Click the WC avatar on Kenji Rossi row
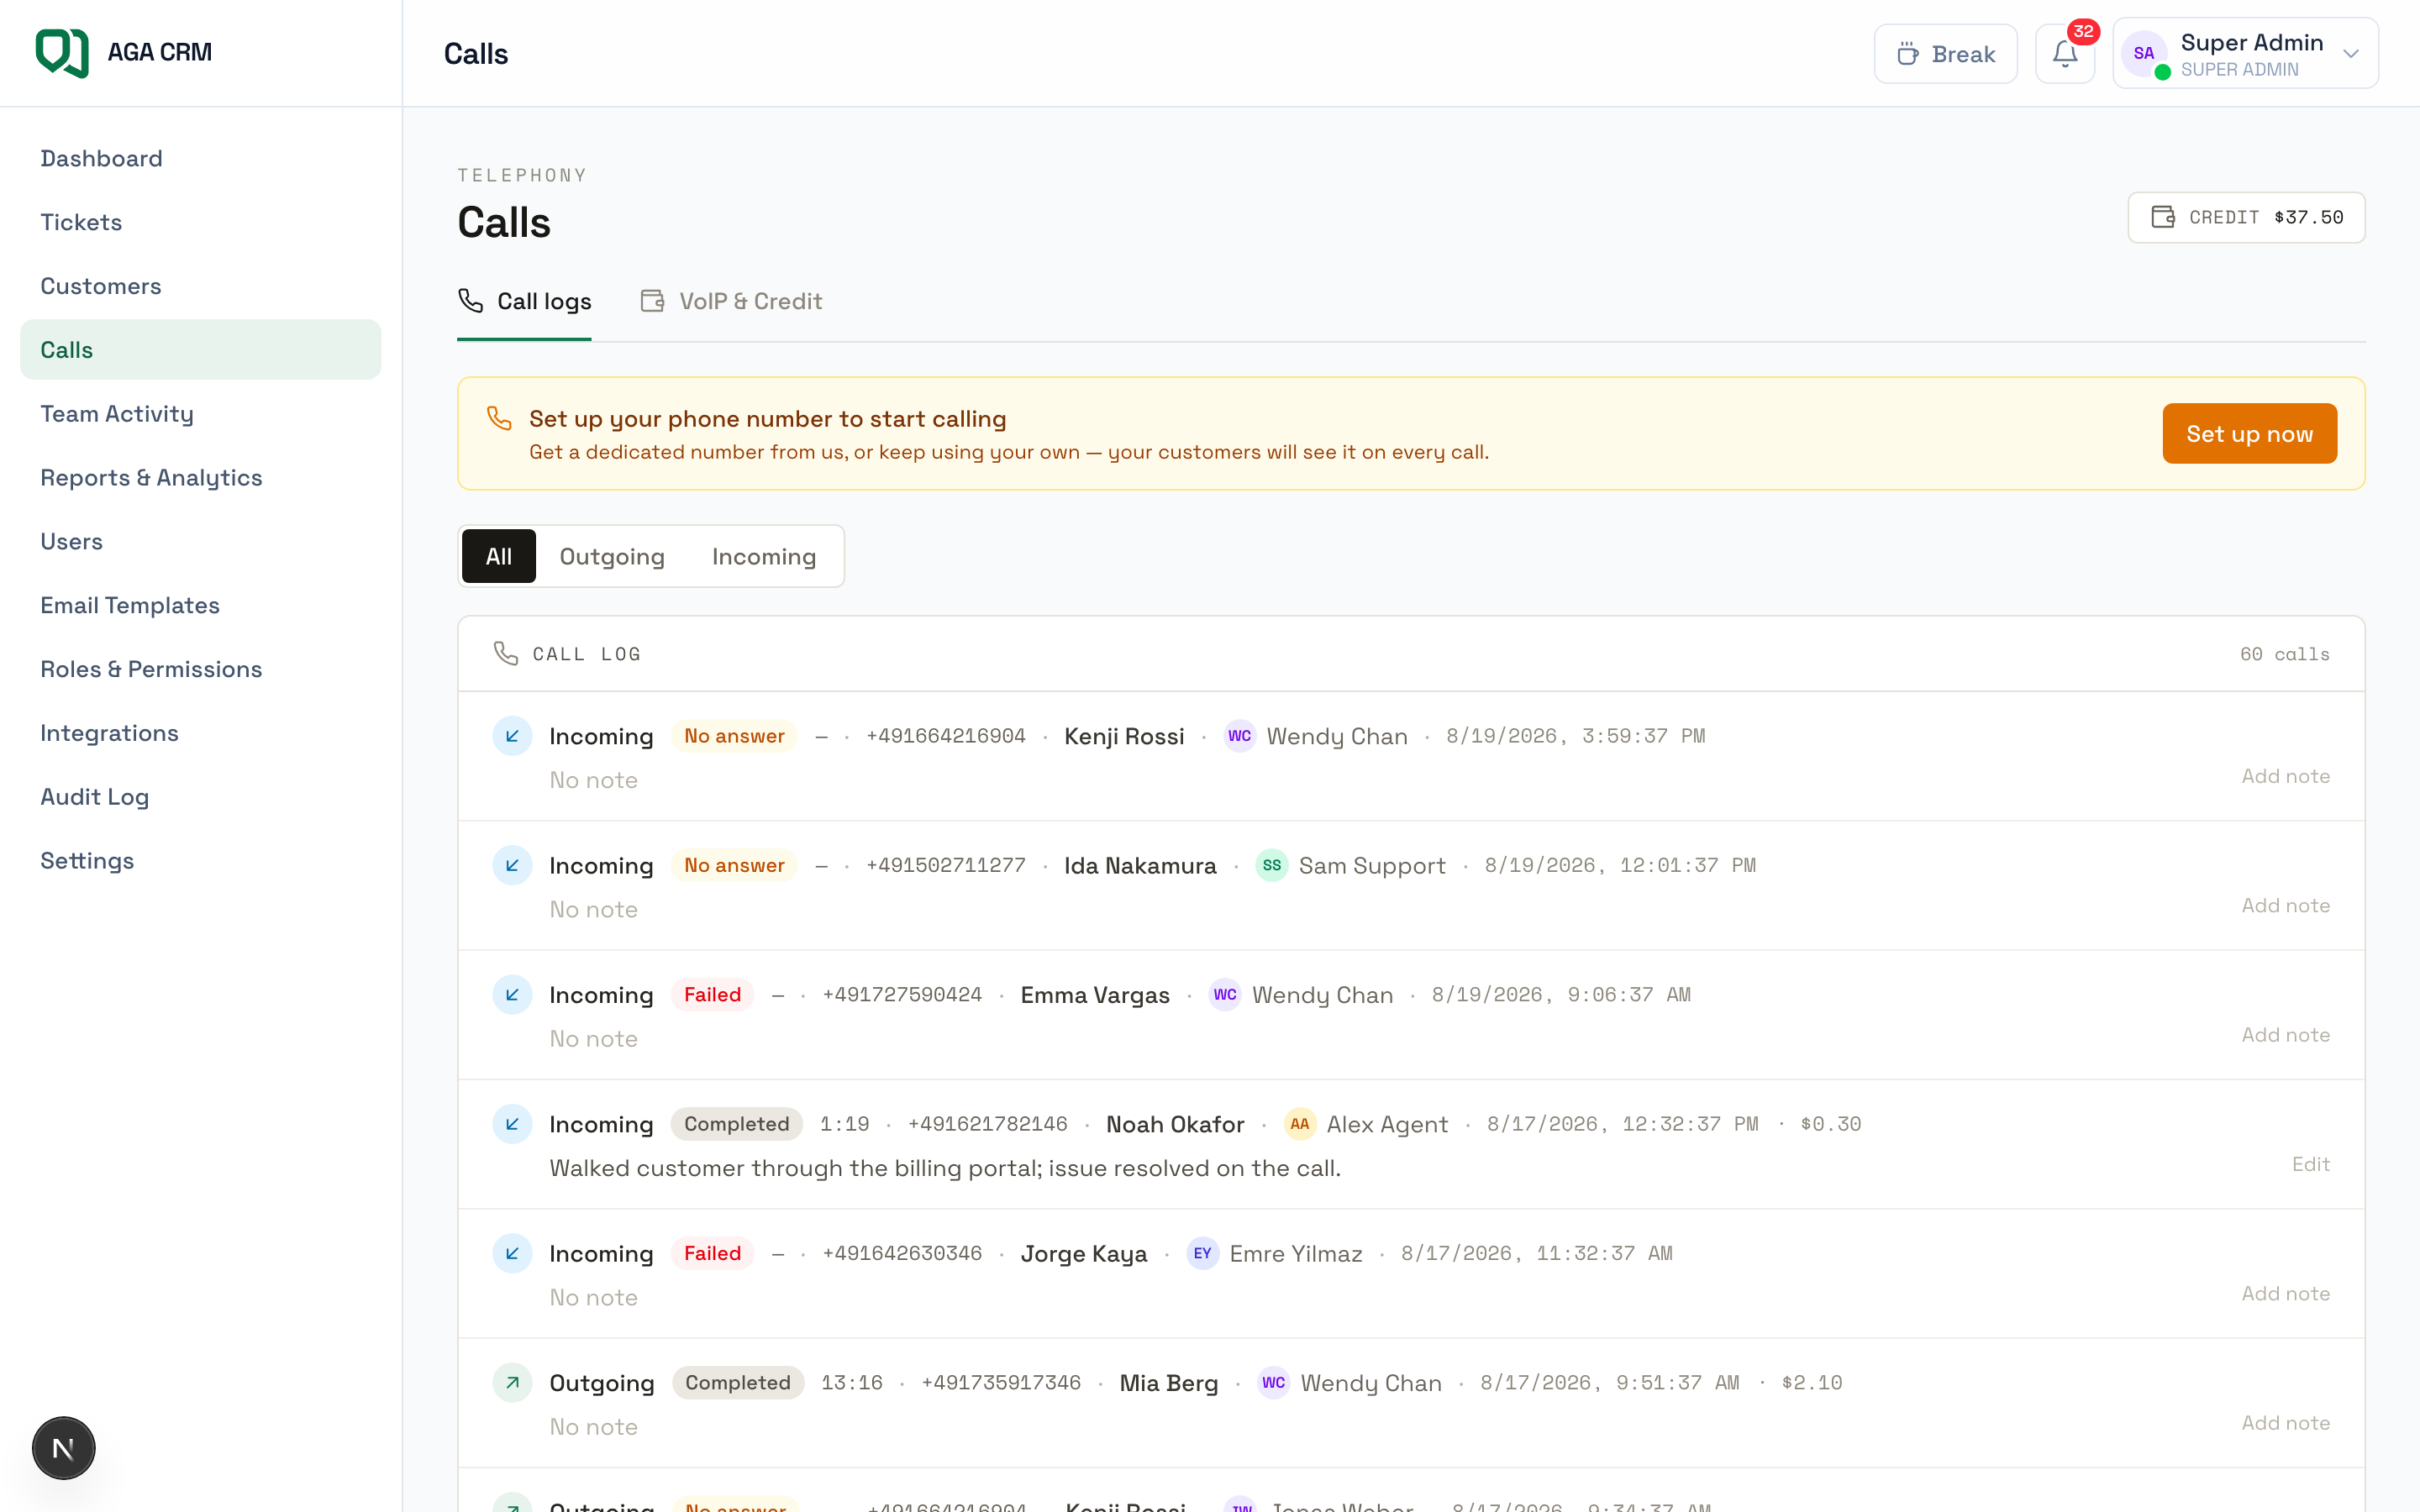This screenshot has height=1512, width=2420. 1240,736
